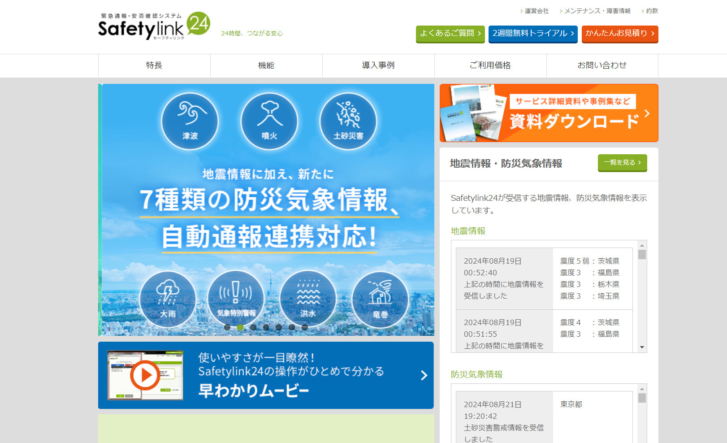Click earthquake list scroll up arrow

tap(642, 245)
